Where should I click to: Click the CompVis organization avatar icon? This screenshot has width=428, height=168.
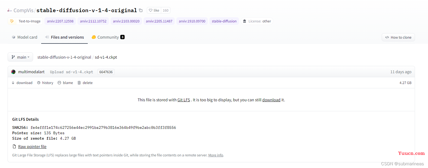[x=10, y=10]
